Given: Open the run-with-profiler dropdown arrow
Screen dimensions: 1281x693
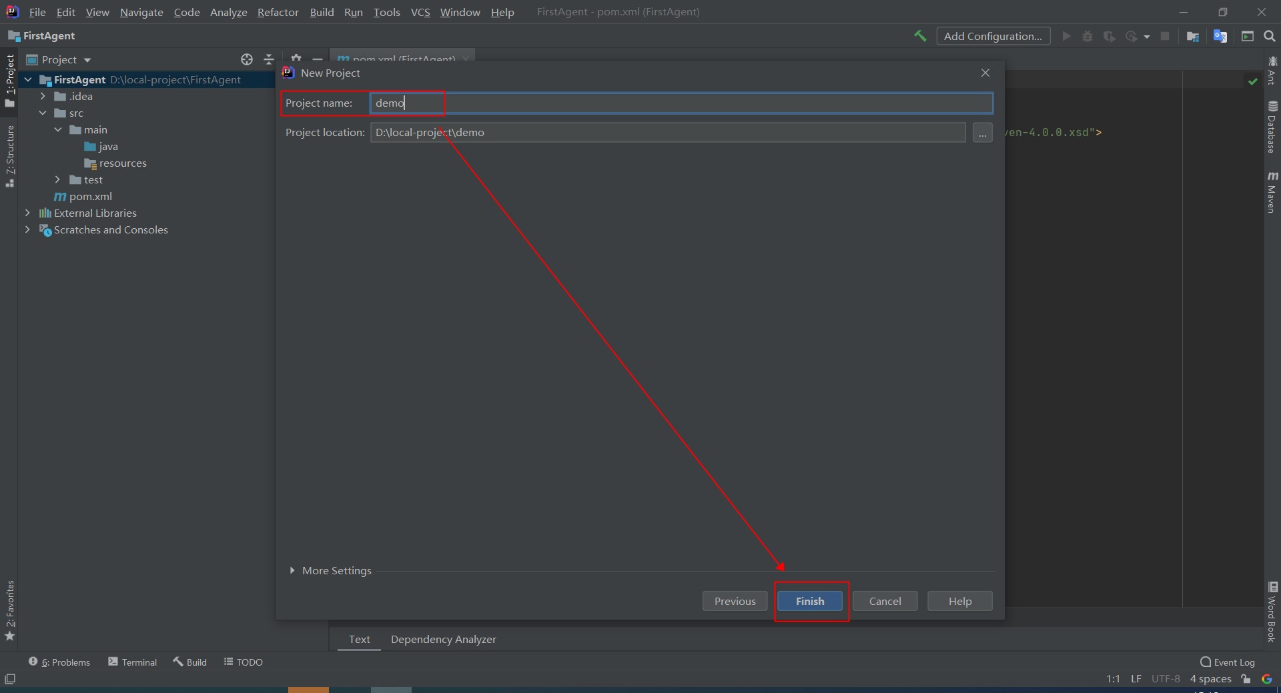Looking at the screenshot, I should (1147, 37).
